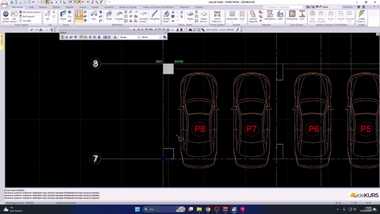The height and width of the screenshot is (214, 380).
Task: Open the Kat Modeli view
Action: (x=313, y=17)
